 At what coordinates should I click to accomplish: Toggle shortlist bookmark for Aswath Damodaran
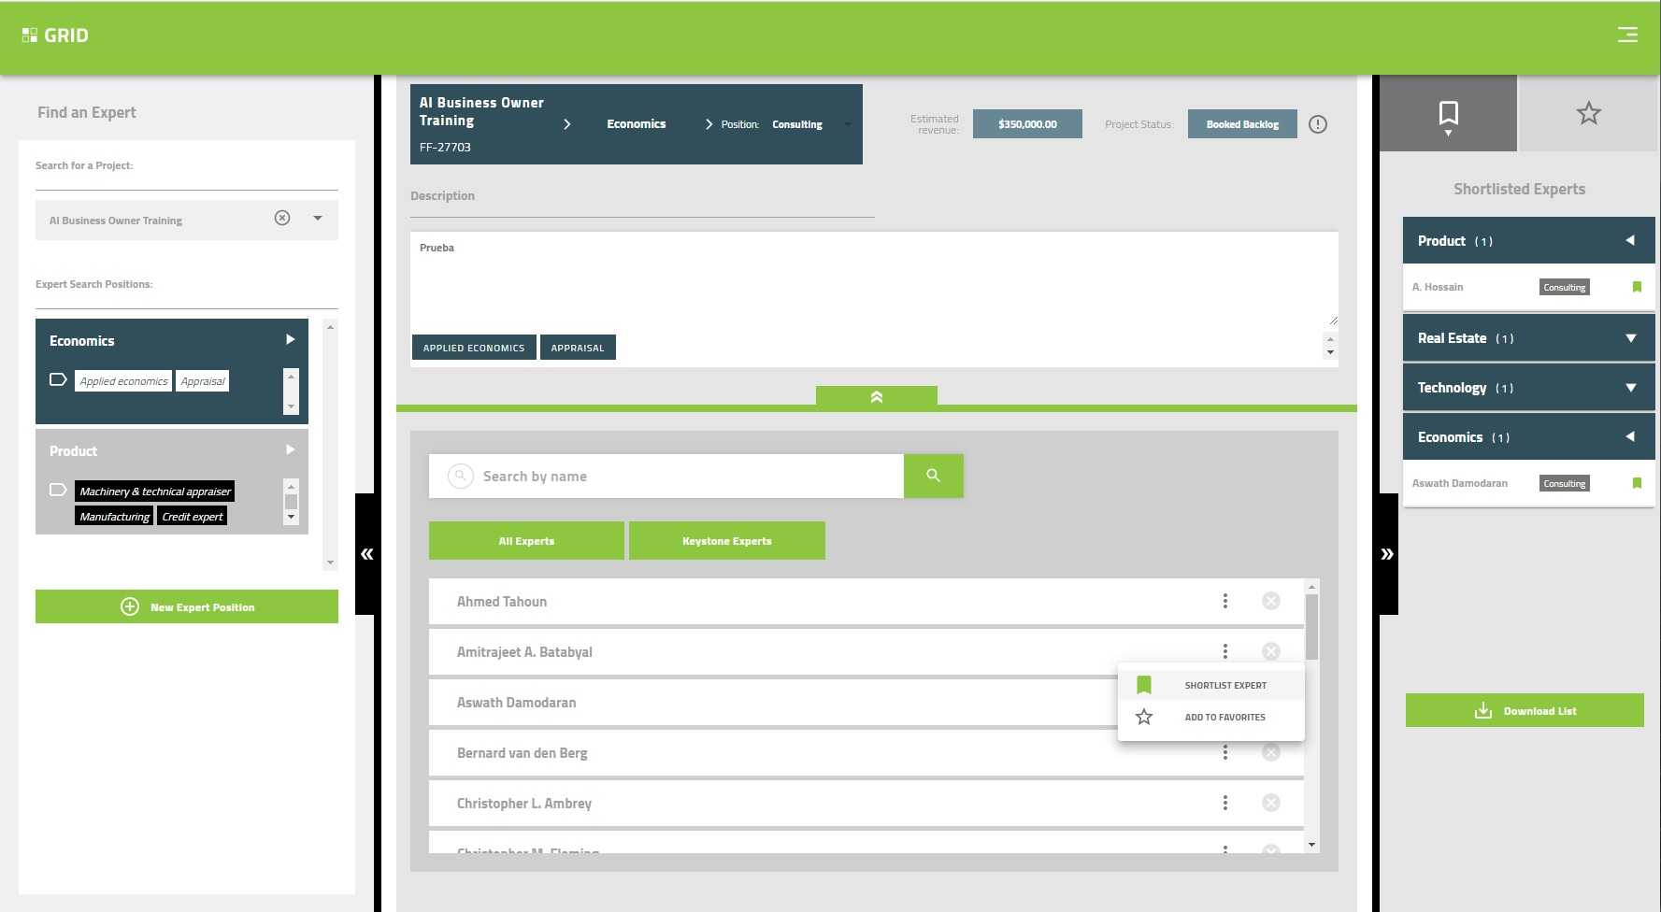point(1637,483)
